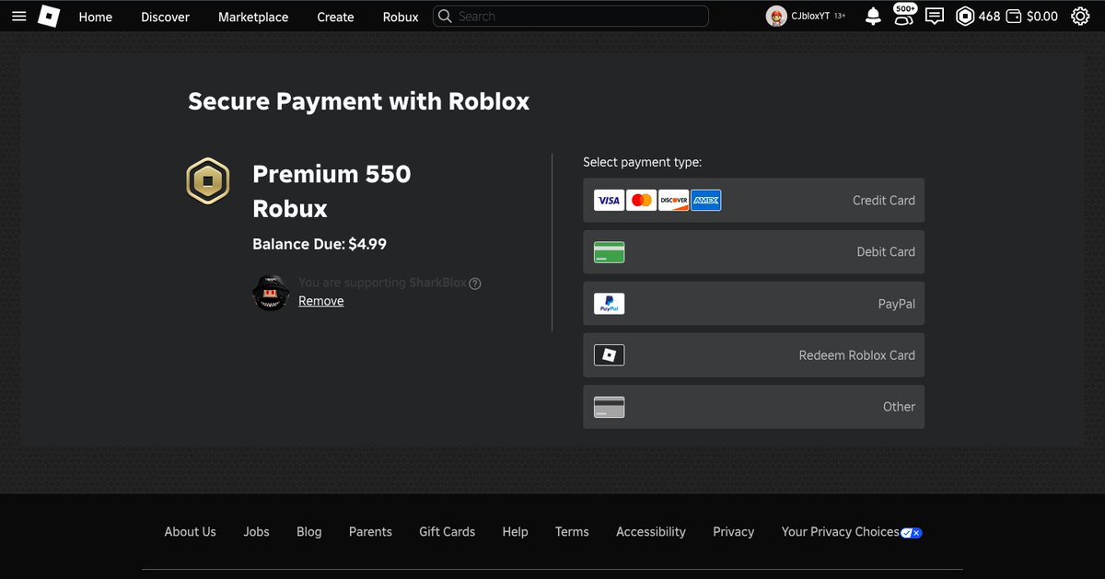Remove SharkBlox as supported creator

pyautogui.click(x=320, y=300)
